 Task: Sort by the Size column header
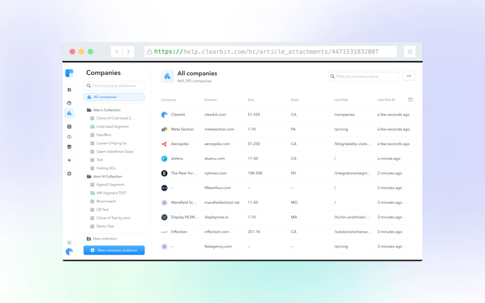(x=251, y=100)
